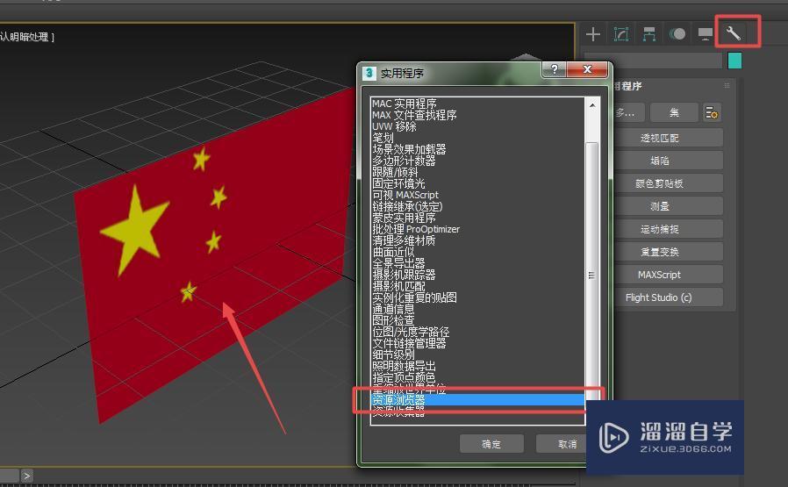This screenshot has width=788, height=487.
Task: Select '摄影机跟踪器' in the list
Action: (x=404, y=275)
